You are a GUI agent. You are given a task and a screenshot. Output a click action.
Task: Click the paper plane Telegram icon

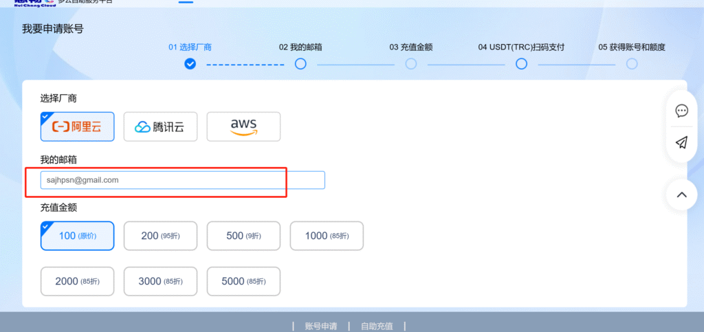(x=681, y=143)
